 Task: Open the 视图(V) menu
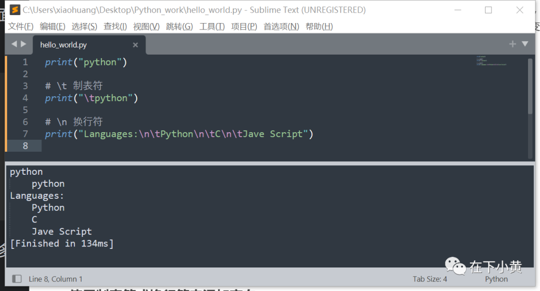pyautogui.click(x=146, y=27)
